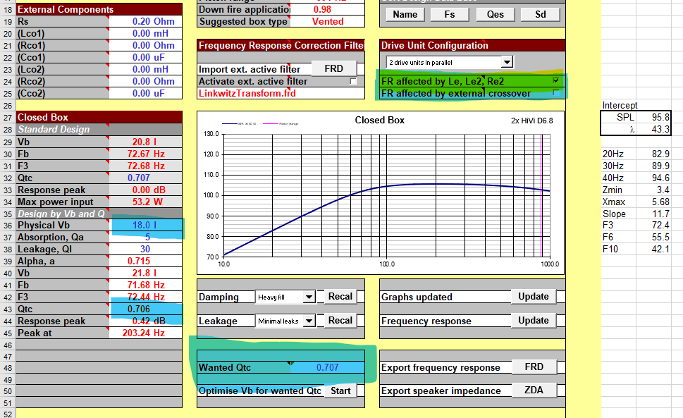Screen dimensions: 683x418
Task: Select Rs value 0.20 Ohm cell
Action: point(145,21)
